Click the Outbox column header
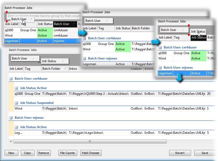The width and height of the screenshot is (218, 161). coord(136,69)
